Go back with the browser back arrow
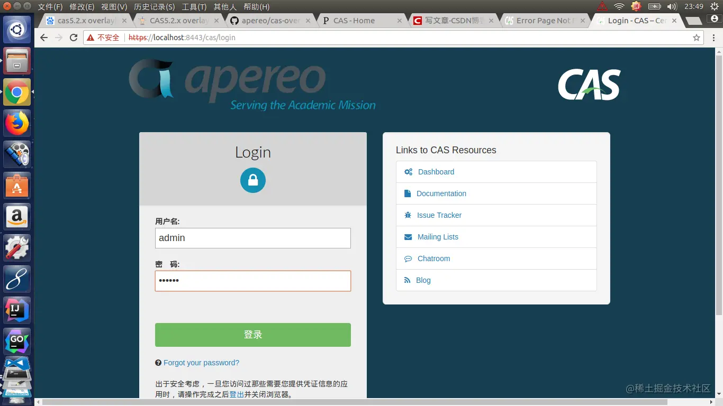The width and height of the screenshot is (723, 406). coord(44,38)
